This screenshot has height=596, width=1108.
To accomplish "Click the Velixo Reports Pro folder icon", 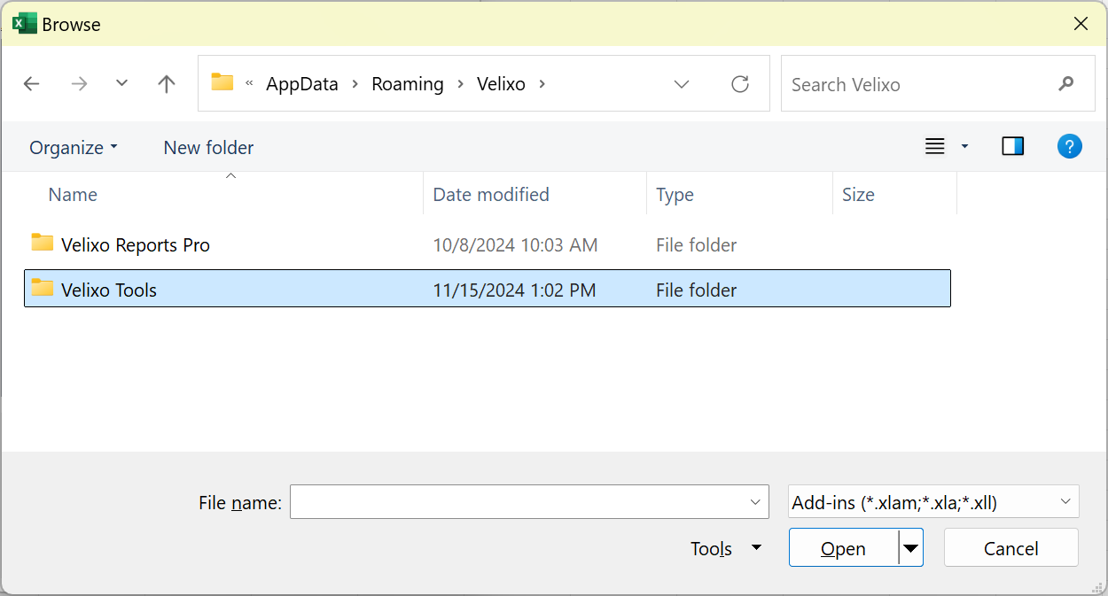I will point(43,243).
